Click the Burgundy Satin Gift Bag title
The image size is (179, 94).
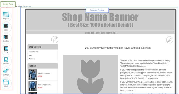coord(118,48)
